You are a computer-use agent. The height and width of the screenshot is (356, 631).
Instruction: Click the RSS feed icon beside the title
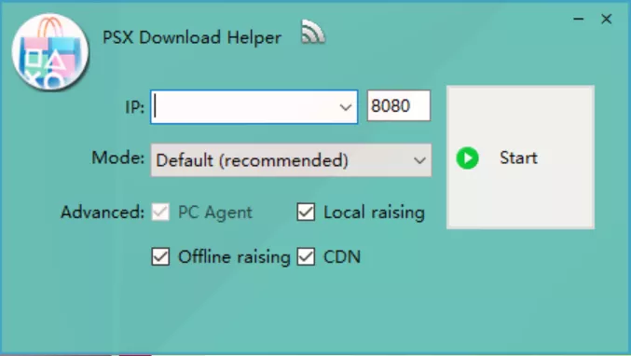coord(313,32)
